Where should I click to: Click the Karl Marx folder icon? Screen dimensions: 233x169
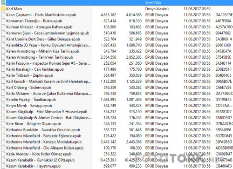tap(3, 9)
